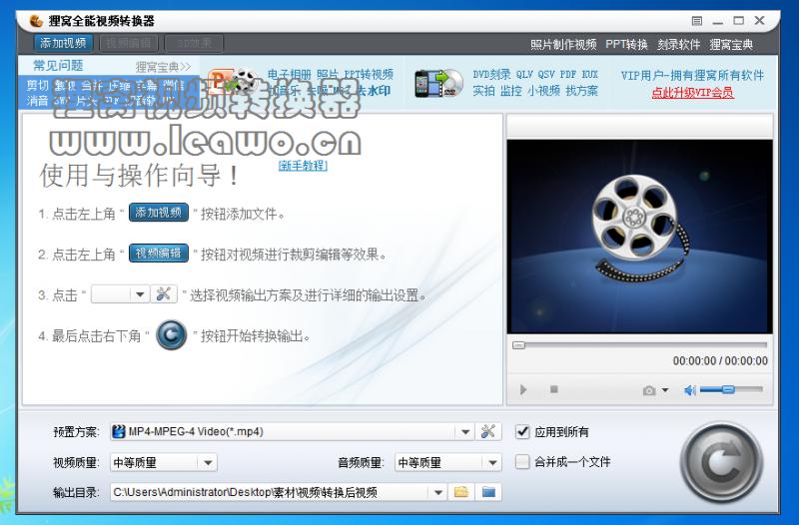Browse output folder with yellow folder icon
Viewport: 799px width, 525px height.
pyautogui.click(x=461, y=492)
